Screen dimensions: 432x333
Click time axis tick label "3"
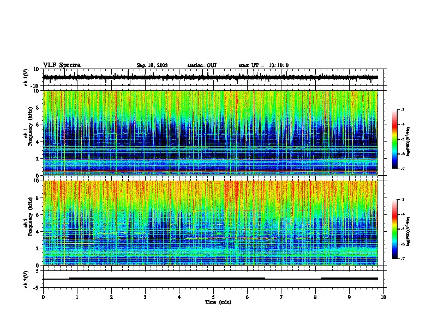pos(145,297)
